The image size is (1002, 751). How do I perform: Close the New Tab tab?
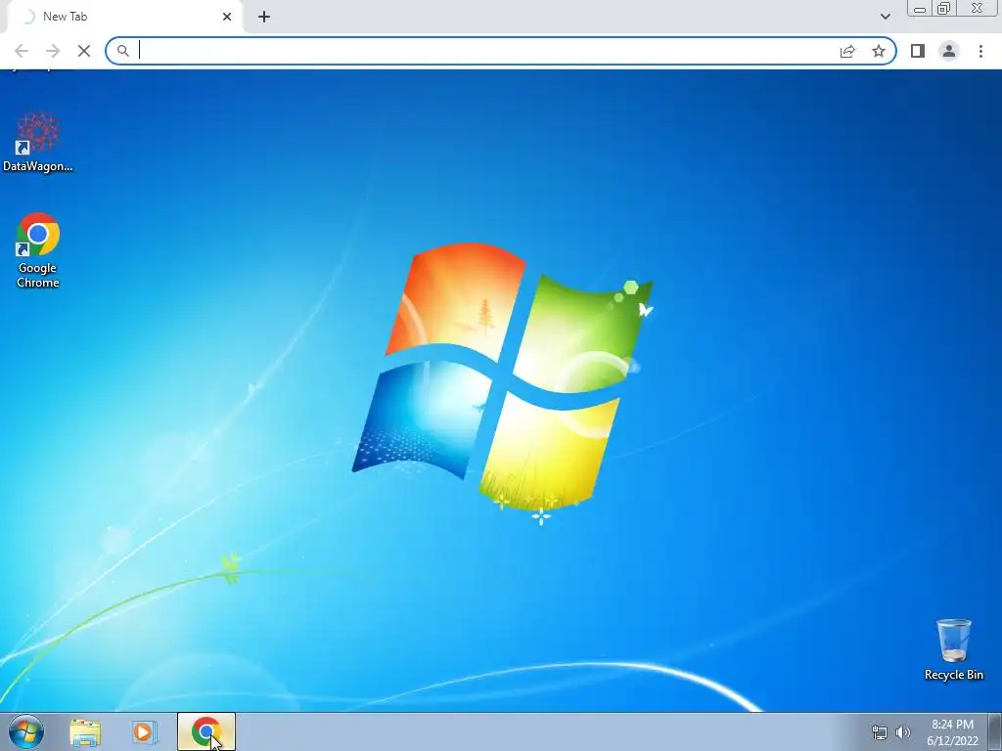[x=227, y=17]
